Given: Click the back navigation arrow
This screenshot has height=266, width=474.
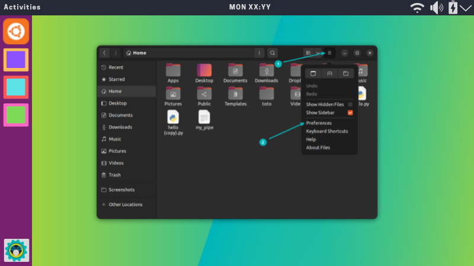Looking at the screenshot, I should point(105,53).
